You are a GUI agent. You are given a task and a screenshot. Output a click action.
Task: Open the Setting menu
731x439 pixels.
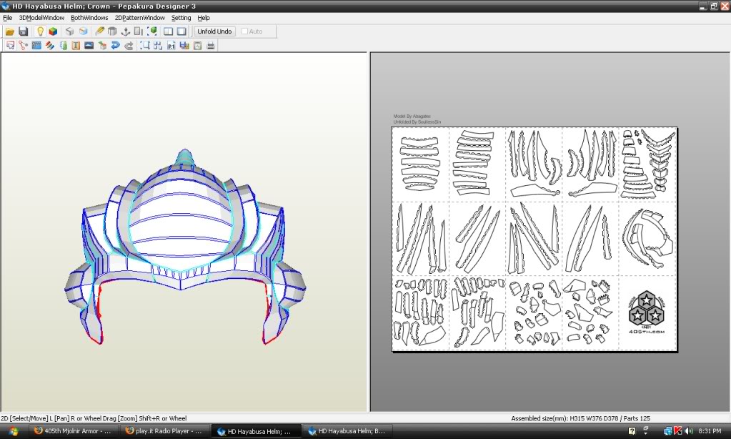click(x=181, y=18)
